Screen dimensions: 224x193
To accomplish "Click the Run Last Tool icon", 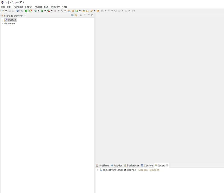I will coord(49,11).
